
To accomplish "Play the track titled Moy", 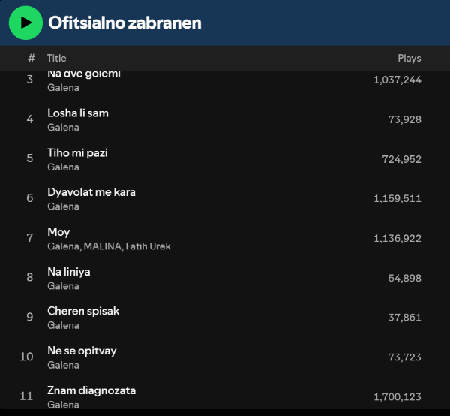I will [x=58, y=232].
